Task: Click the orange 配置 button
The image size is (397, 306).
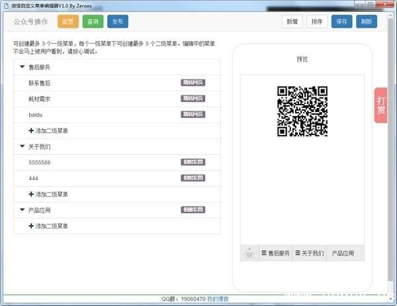Action: [67, 21]
